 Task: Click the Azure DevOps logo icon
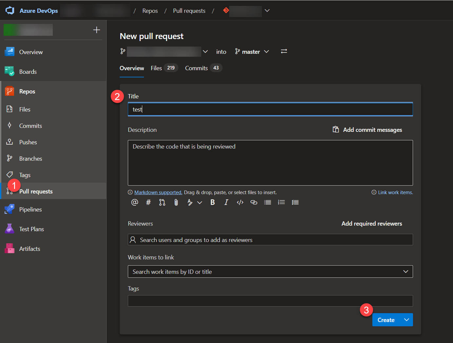pyautogui.click(x=10, y=10)
